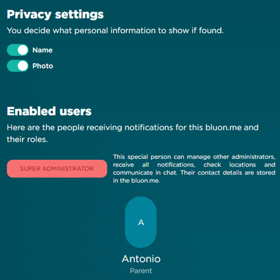Select the user name Antonio

pyautogui.click(x=141, y=259)
